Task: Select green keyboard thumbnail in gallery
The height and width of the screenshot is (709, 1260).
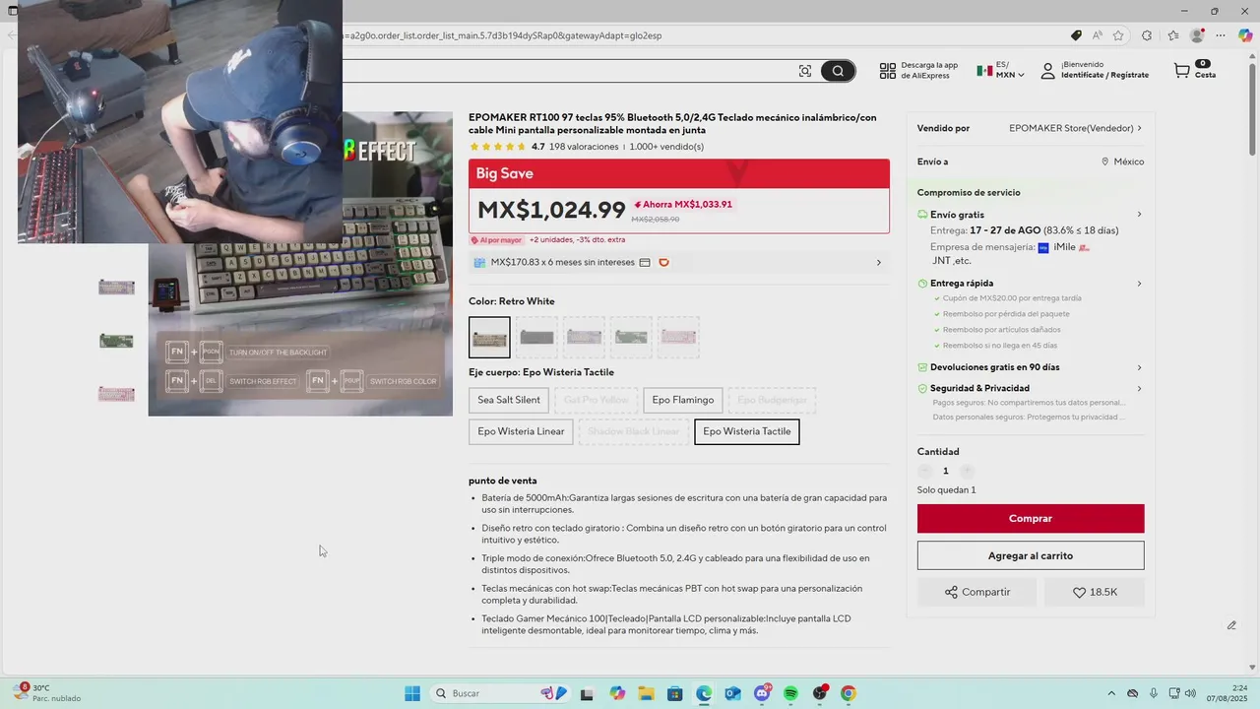Action: tap(116, 341)
